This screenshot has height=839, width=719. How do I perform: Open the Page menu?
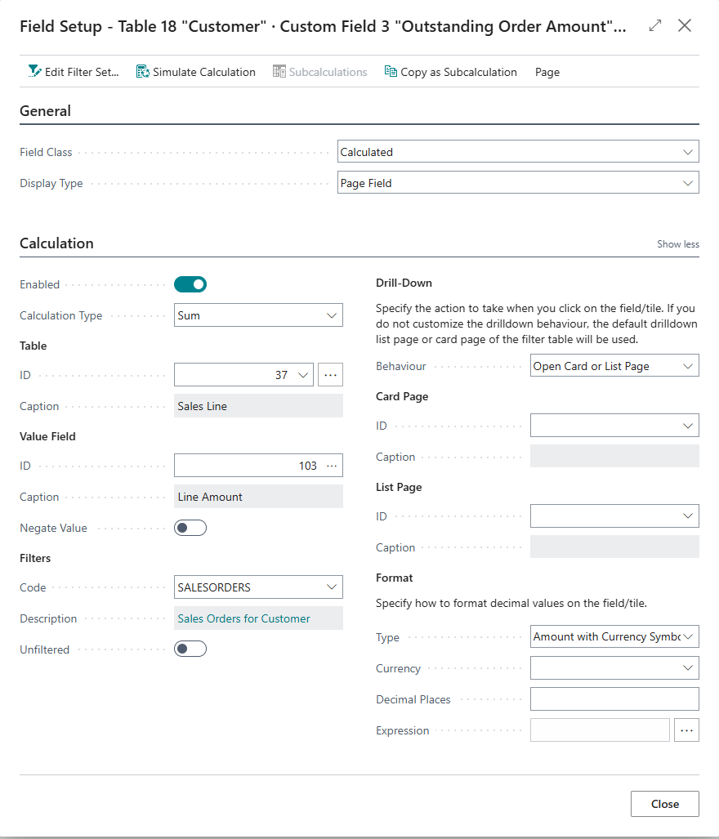pos(547,72)
